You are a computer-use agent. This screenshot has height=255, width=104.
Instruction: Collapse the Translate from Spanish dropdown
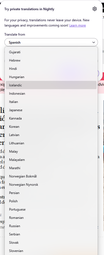pyautogui.click(x=51, y=42)
